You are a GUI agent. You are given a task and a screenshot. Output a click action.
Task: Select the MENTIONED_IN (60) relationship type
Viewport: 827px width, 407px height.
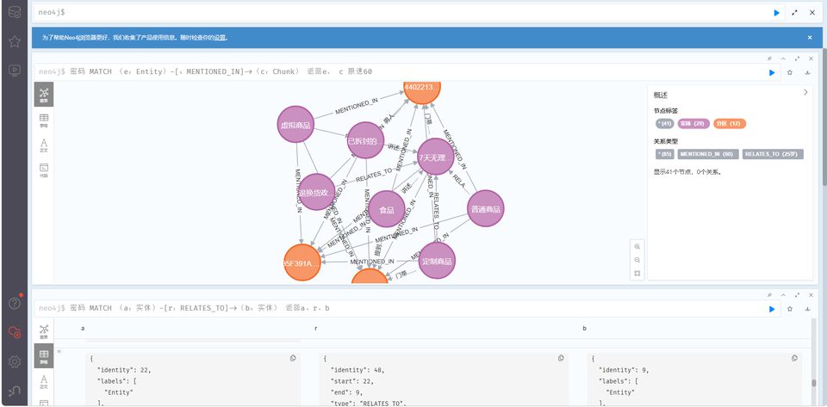point(708,154)
